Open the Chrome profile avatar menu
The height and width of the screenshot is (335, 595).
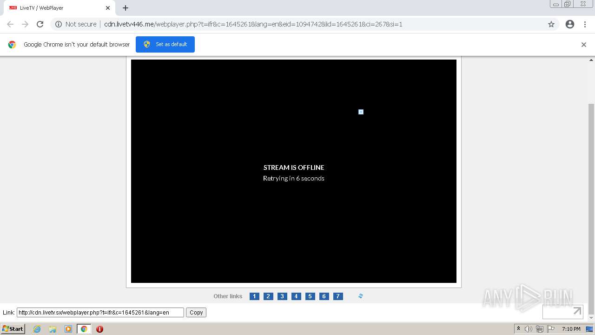570,24
